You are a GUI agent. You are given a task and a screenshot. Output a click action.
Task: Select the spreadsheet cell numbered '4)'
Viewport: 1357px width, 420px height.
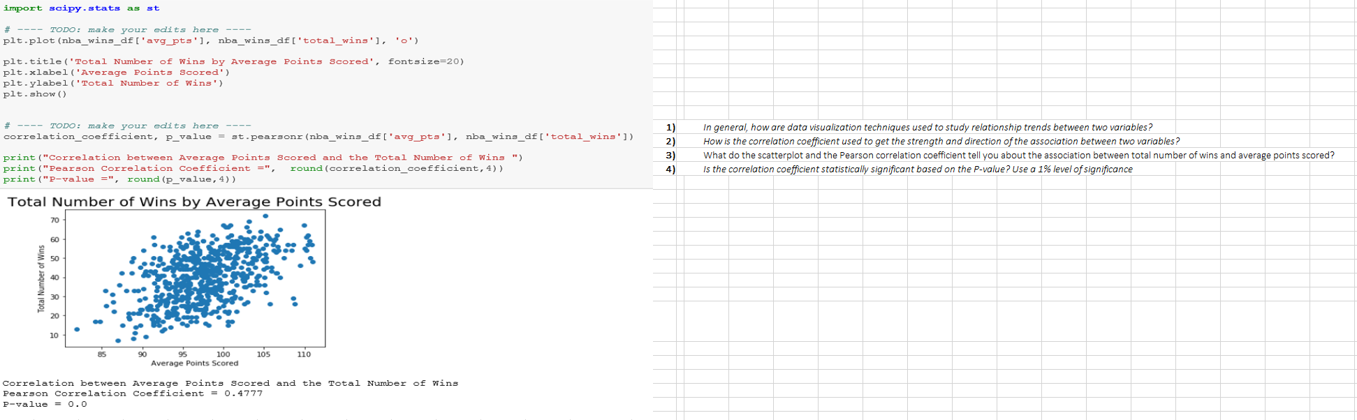(669, 169)
